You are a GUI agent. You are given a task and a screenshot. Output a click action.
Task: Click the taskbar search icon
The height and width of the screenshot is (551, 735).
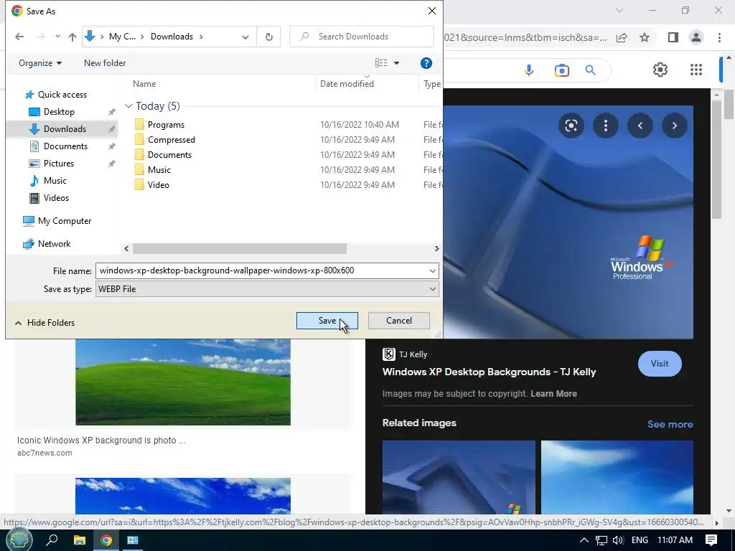[52, 540]
